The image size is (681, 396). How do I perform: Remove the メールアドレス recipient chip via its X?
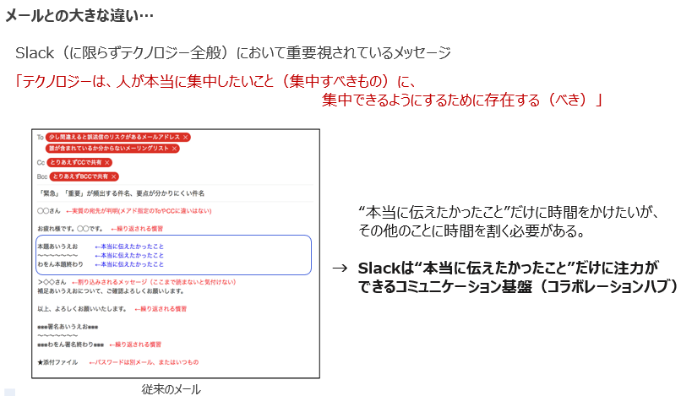pyautogui.click(x=185, y=138)
